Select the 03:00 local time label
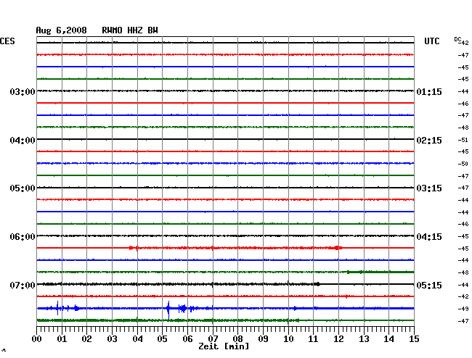Image resolution: width=472 pixels, height=358 pixels. coord(23,92)
